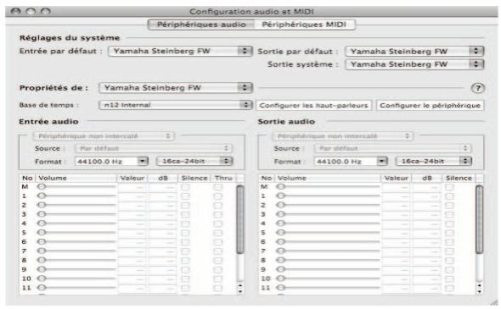Toggle Silence checkbox for input master M
Screen dimensions: 501x309
185,187
